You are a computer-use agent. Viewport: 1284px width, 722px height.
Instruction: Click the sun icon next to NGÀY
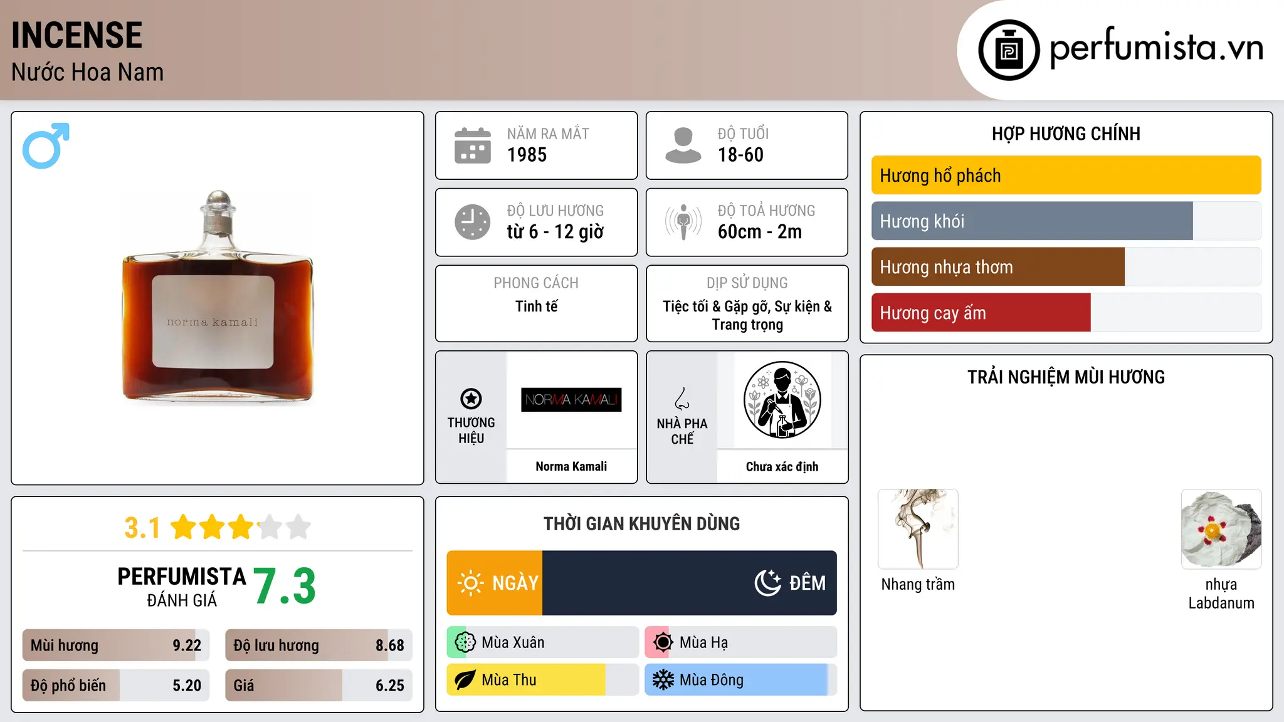click(x=471, y=583)
